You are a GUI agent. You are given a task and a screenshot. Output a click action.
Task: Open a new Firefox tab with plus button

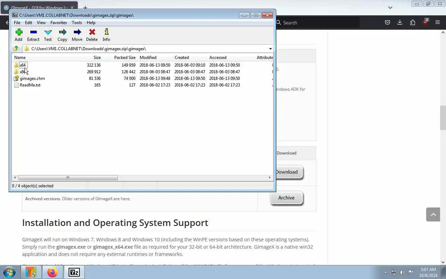click(x=85, y=7)
